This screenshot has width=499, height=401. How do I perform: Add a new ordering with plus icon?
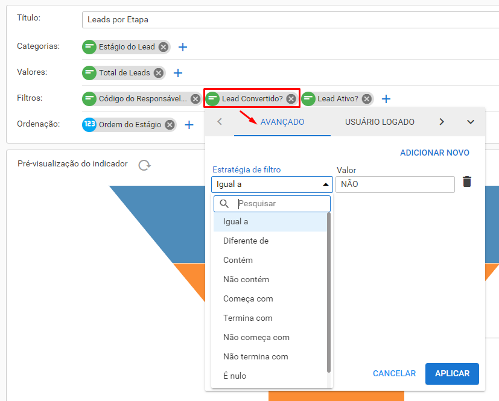(x=189, y=125)
